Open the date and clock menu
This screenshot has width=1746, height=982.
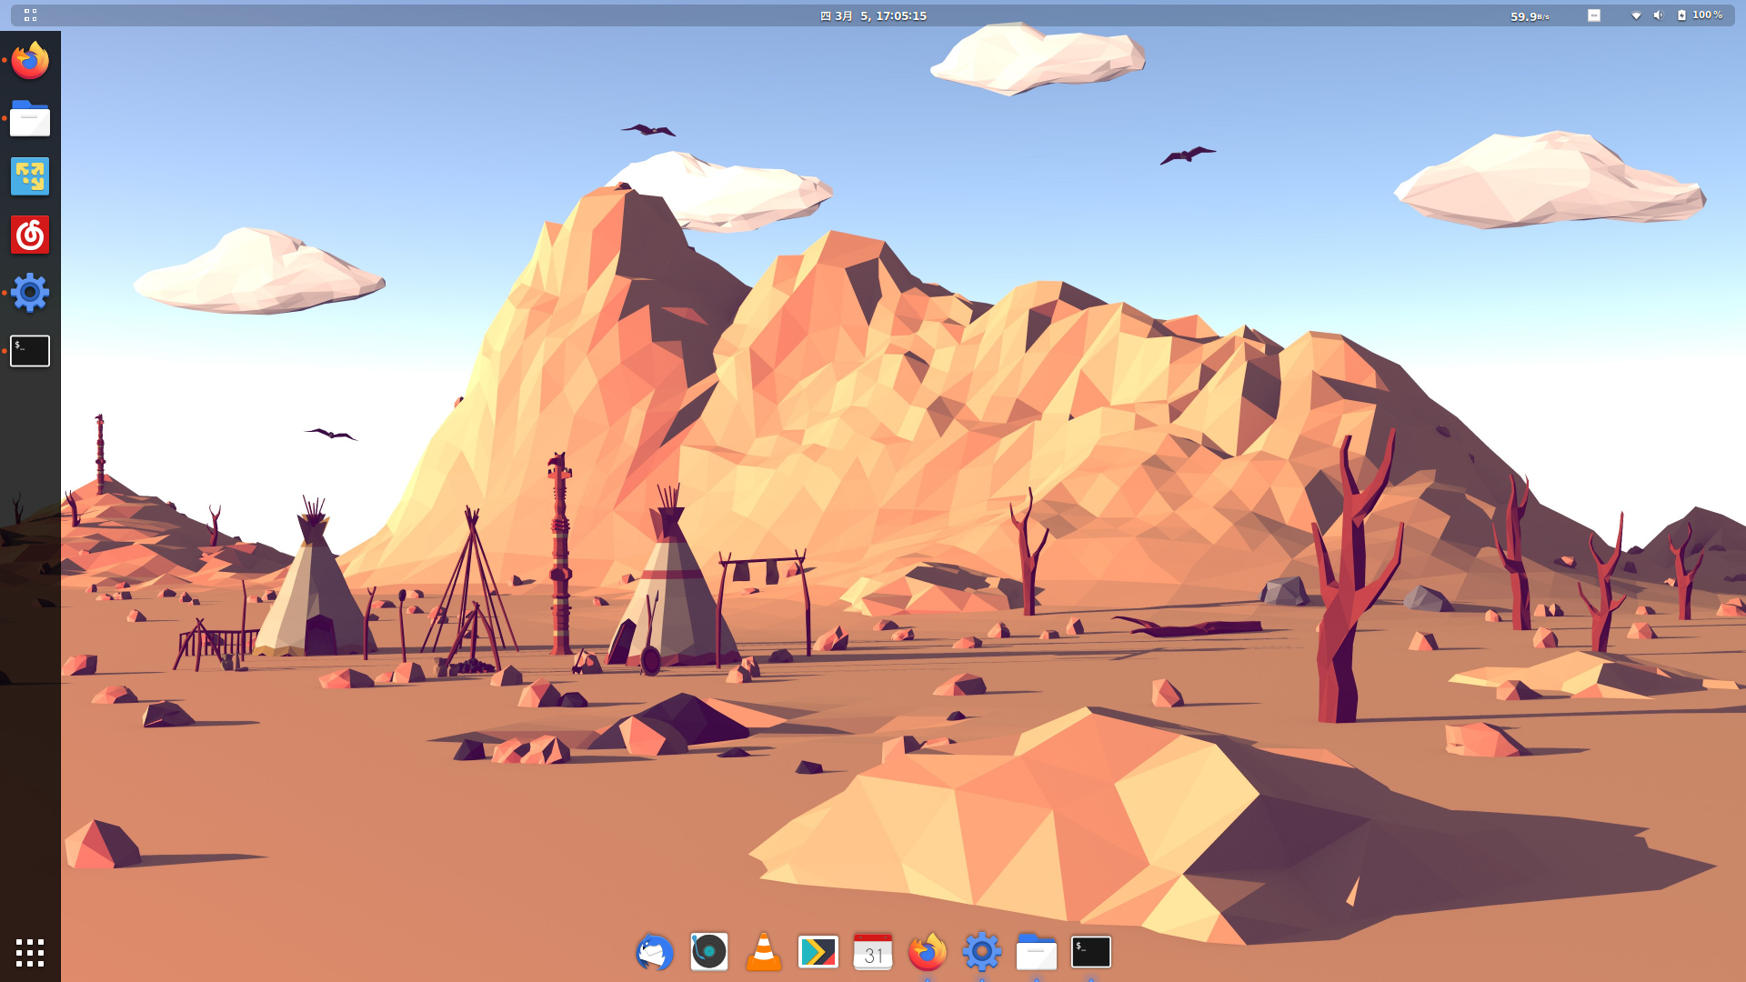873,15
